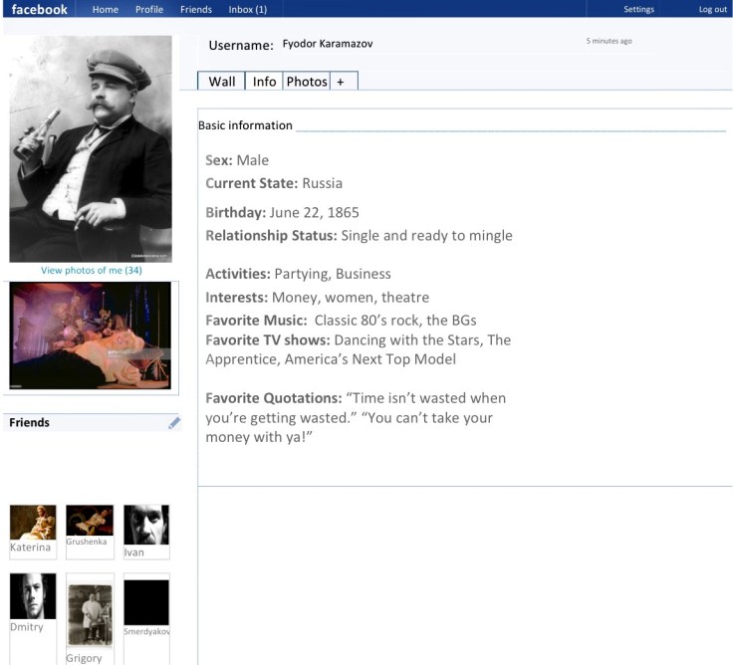This screenshot has height=665, width=733.
Task: Click 'Current State: Russia' line
Action: [274, 183]
